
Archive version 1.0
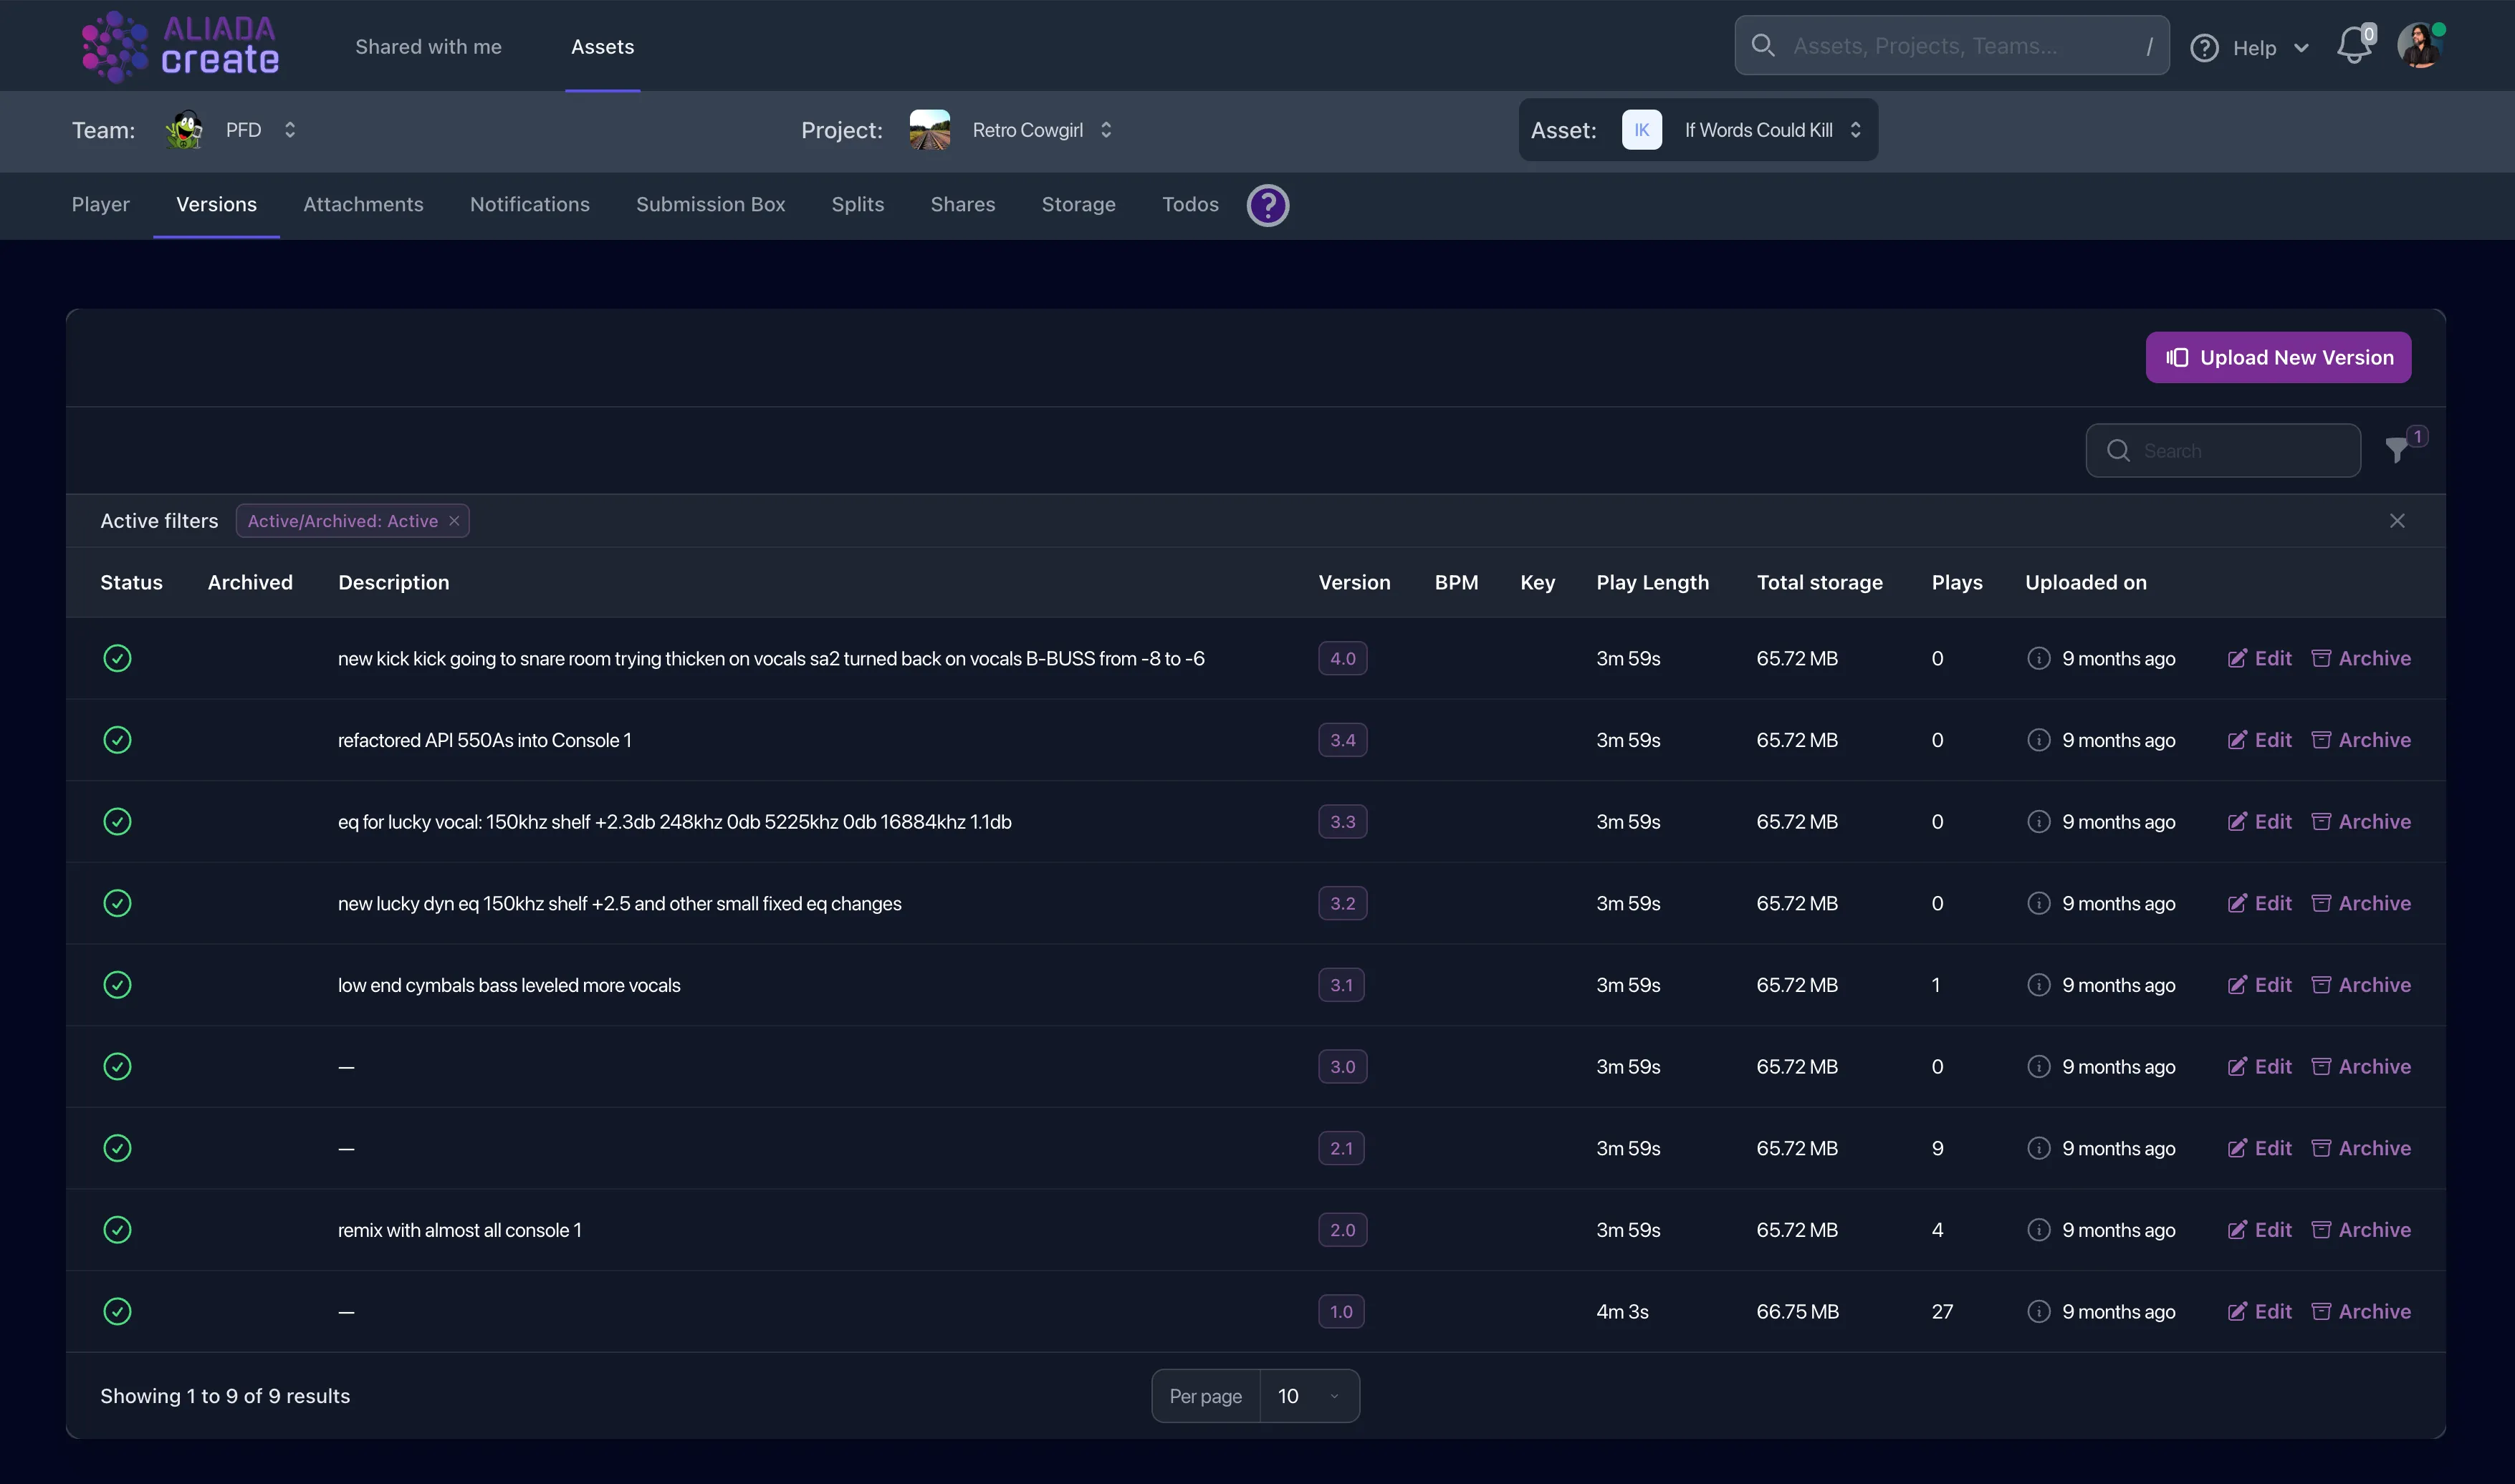point(2361,1311)
